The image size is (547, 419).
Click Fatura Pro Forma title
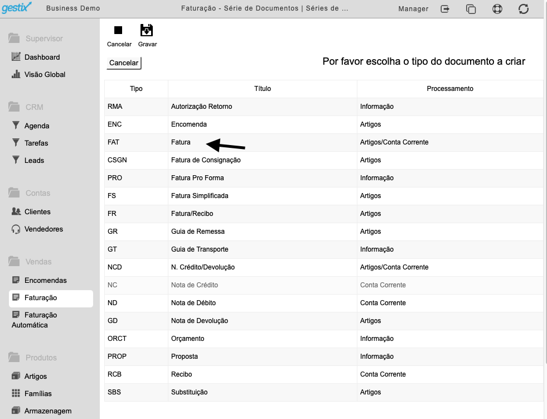197,178
